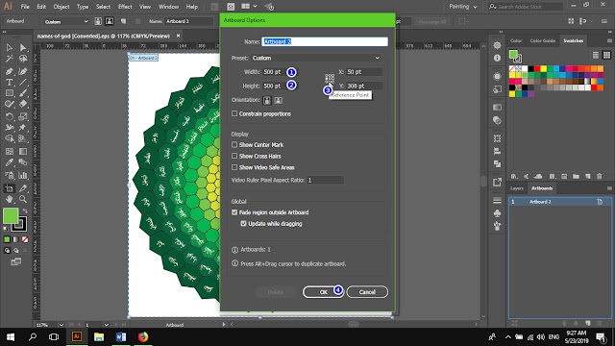The width and height of the screenshot is (615, 346).
Task: Select the Eraser tool
Action: [23, 104]
